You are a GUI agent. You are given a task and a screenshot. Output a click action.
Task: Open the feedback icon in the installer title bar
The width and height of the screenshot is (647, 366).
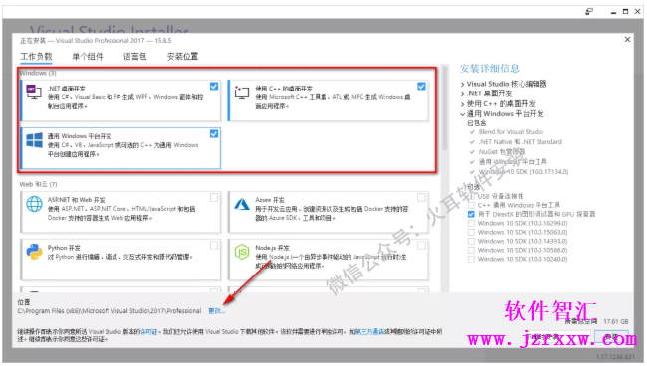click(x=589, y=12)
